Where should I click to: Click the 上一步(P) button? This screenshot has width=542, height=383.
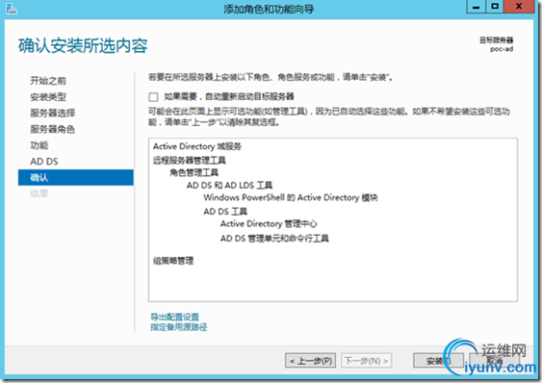(310, 361)
